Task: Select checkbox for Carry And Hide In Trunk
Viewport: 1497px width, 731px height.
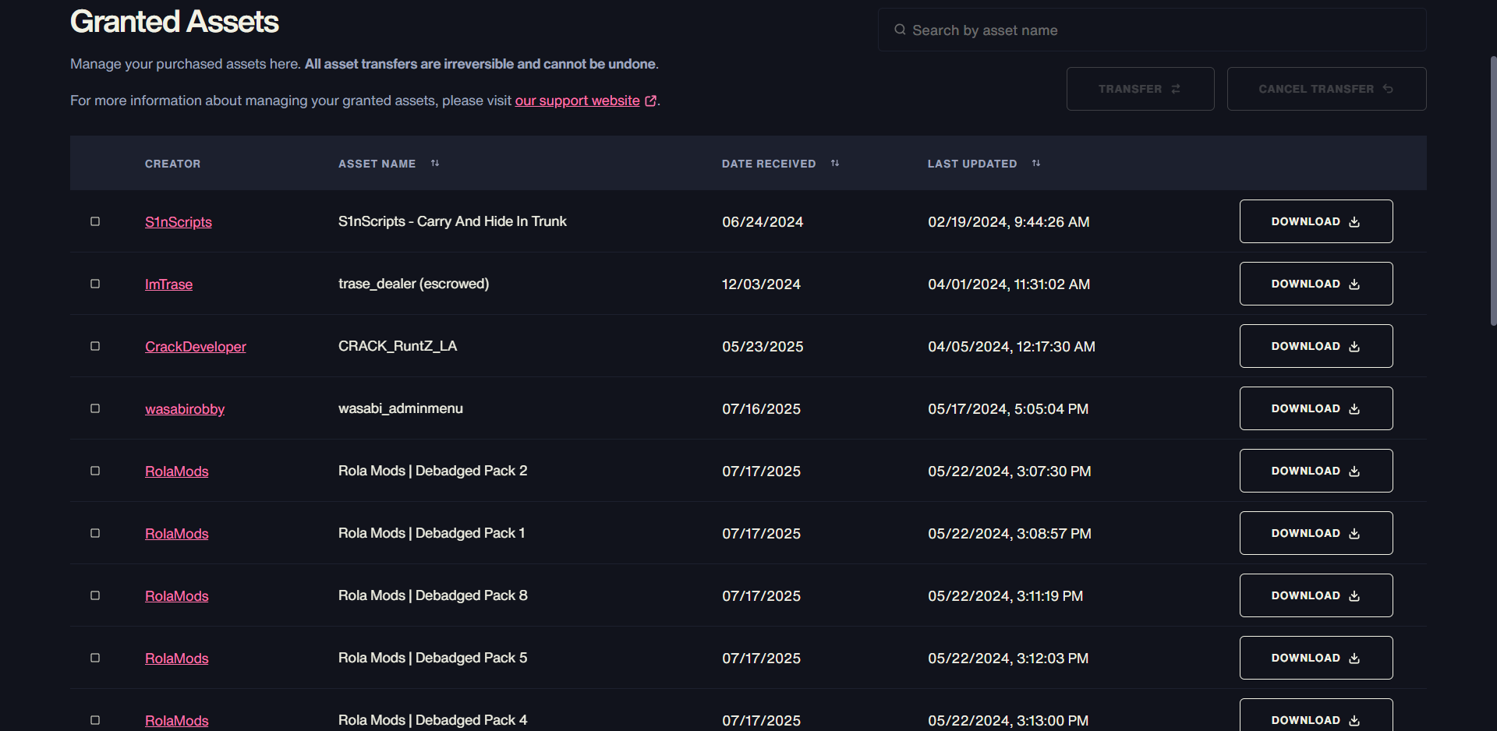Action: 95,221
